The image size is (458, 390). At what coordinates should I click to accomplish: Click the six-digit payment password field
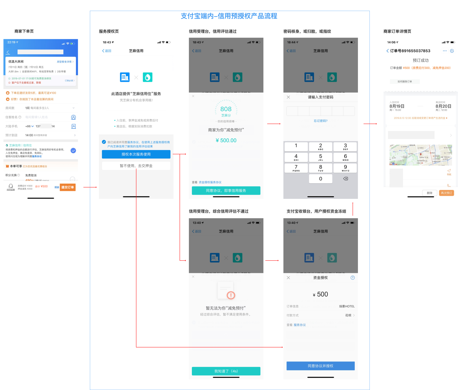pos(321,111)
